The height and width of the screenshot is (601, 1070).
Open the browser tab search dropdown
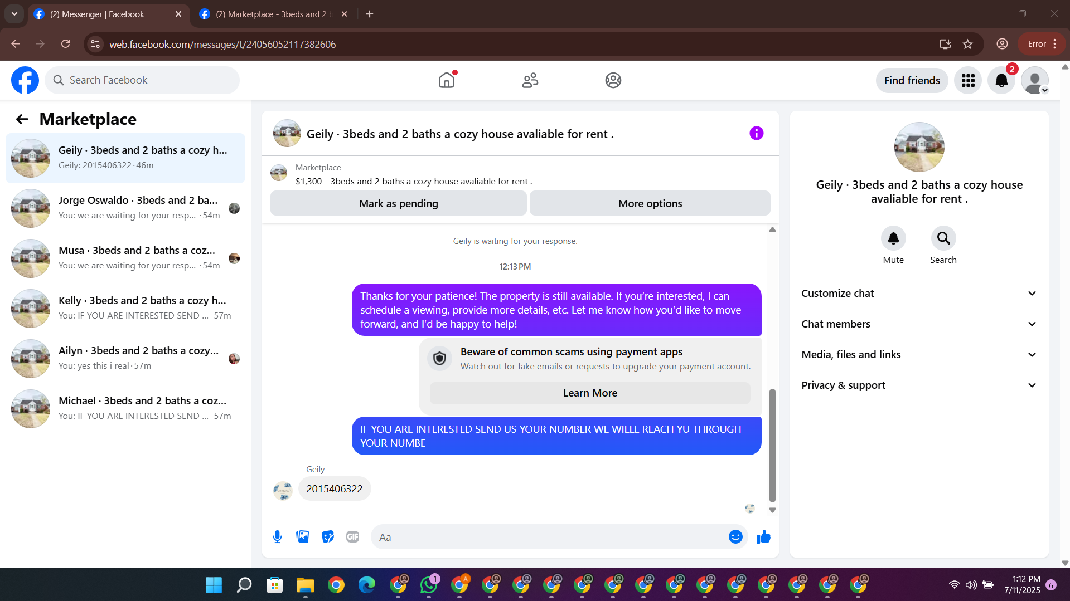(x=14, y=14)
